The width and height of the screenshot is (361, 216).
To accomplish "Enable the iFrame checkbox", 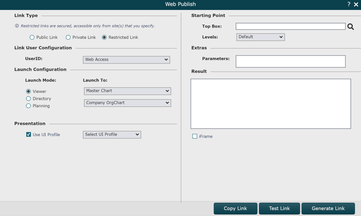I will [x=195, y=136].
